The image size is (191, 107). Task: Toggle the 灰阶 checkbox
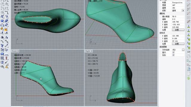coord(173,55)
